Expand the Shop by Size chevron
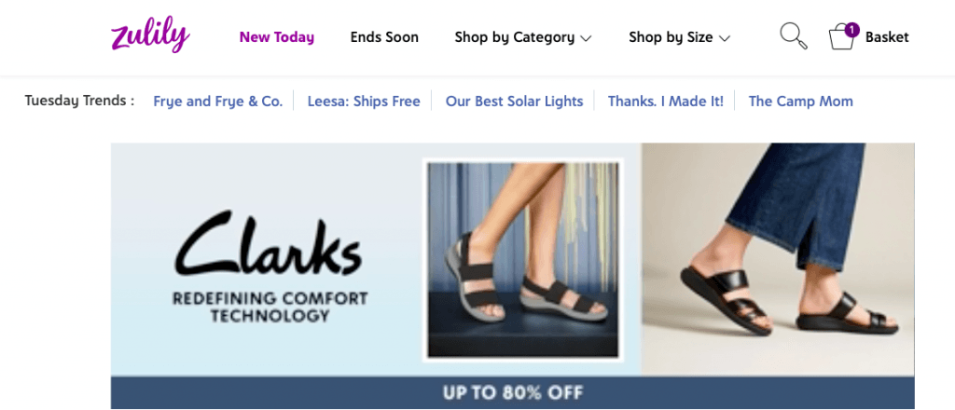Viewport: 955px width, 410px height. pos(724,38)
